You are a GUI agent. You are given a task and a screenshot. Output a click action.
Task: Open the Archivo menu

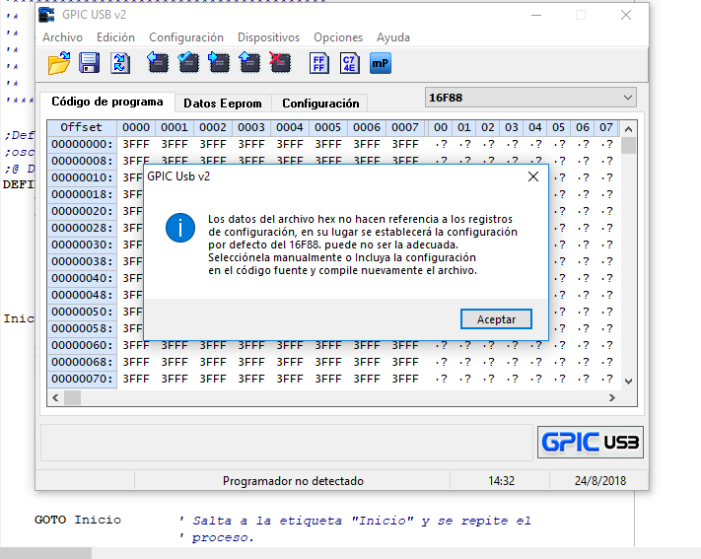[62, 37]
